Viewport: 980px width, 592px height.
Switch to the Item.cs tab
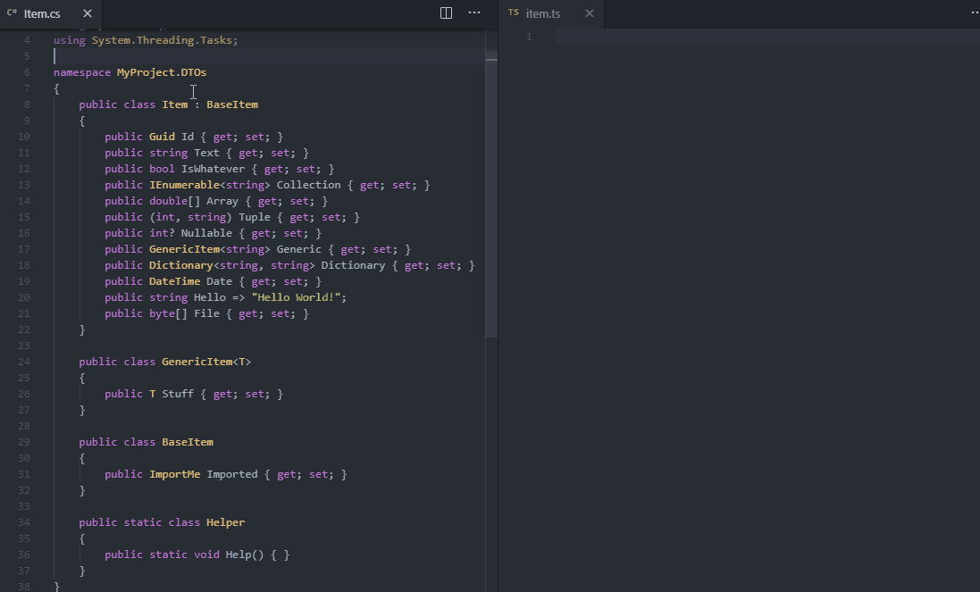tap(40, 13)
